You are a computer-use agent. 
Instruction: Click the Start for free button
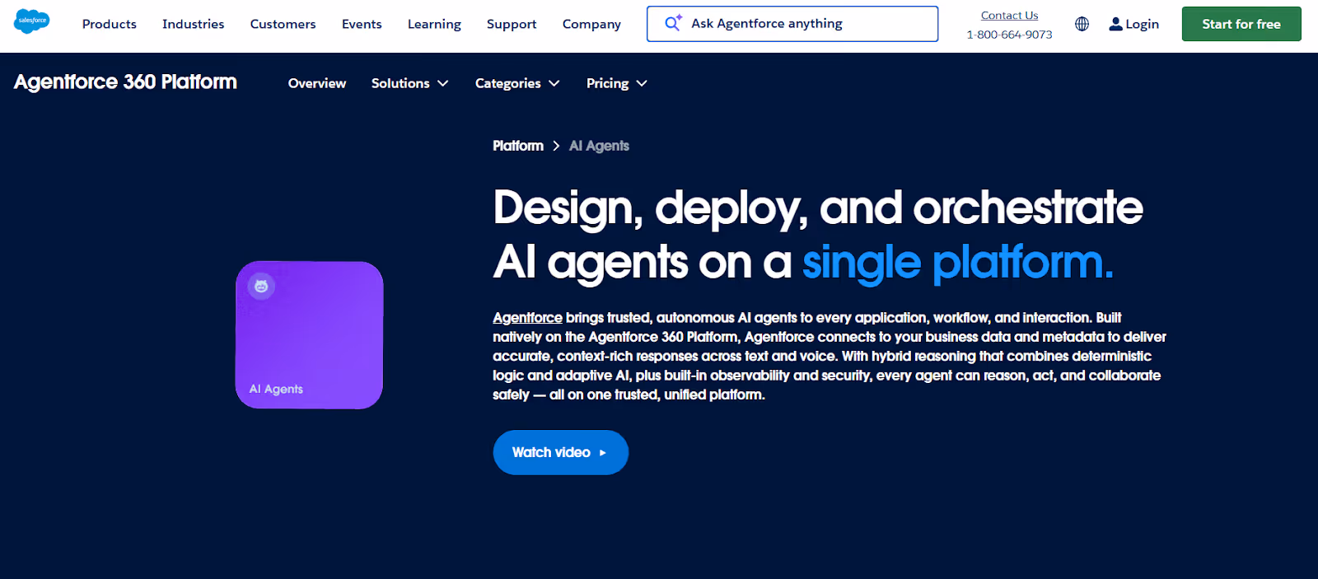pyautogui.click(x=1241, y=24)
